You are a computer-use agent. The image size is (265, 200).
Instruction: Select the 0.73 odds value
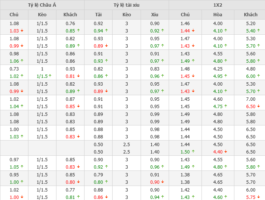coord(14,69)
